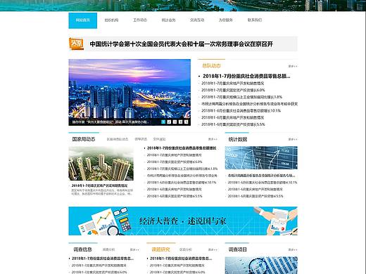Open 2018年1-6月重庆房地产开发和销售情况 in 统计数据
Screen dimensions: 366x274
coord(255,189)
